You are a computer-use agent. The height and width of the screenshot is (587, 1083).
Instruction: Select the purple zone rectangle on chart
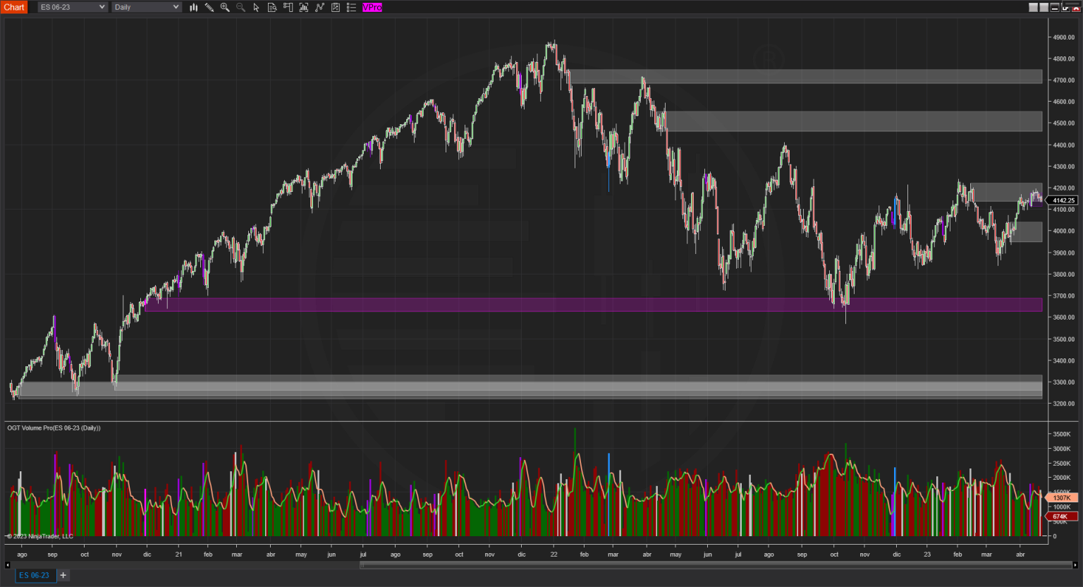[593, 304]
